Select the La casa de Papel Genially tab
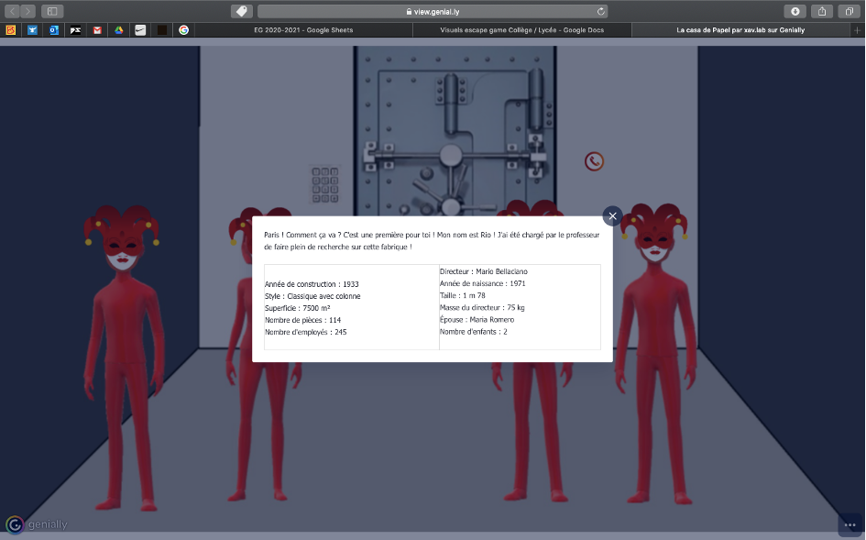 [x=740, y=30]
